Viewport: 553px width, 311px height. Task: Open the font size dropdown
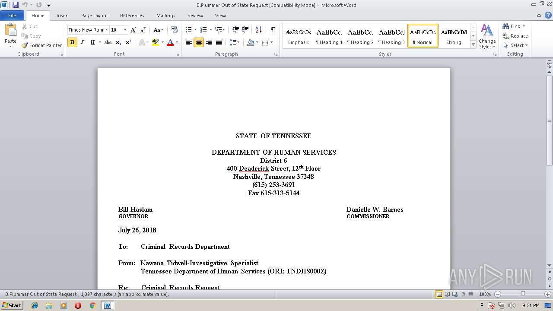pos(125,30)
